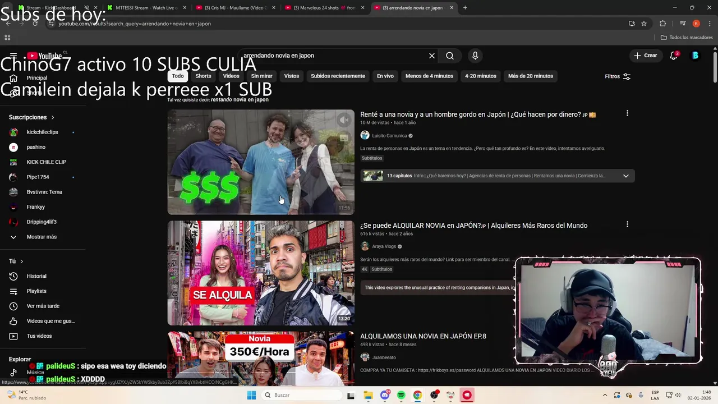Click the magnifier search button
The height and width of the screenshot is (404, 718).
coord(450,56)
